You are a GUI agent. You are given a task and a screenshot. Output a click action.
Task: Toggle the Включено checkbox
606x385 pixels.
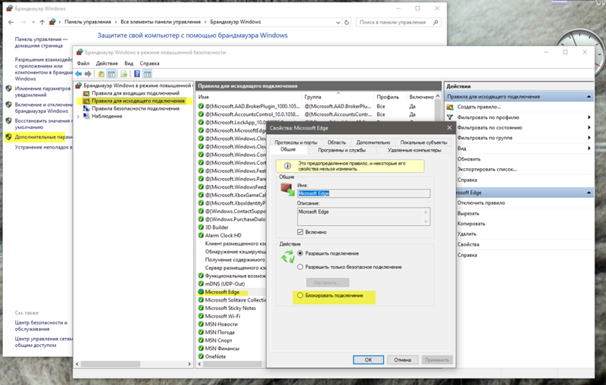(300, 232)
